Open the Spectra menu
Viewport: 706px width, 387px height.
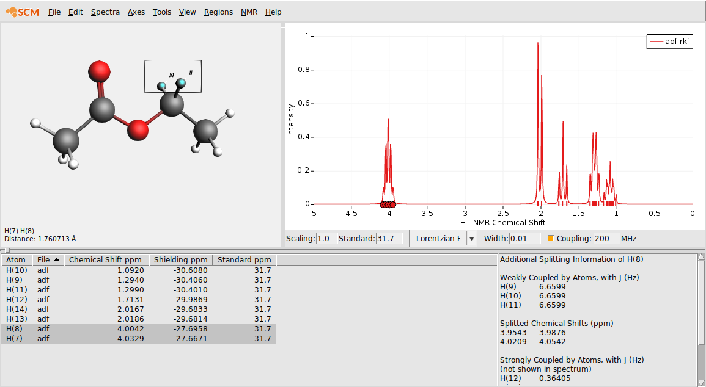(x=105, y=12)
